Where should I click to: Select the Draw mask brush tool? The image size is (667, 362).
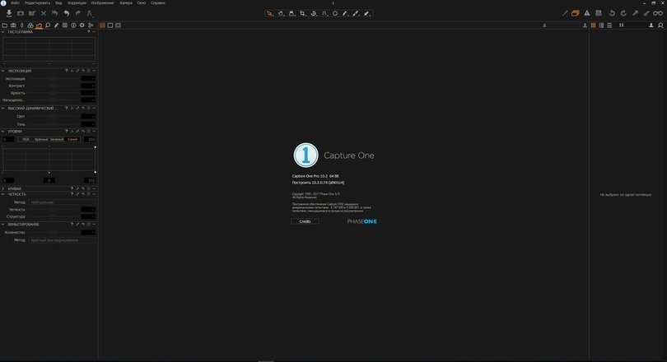[345, 14]
